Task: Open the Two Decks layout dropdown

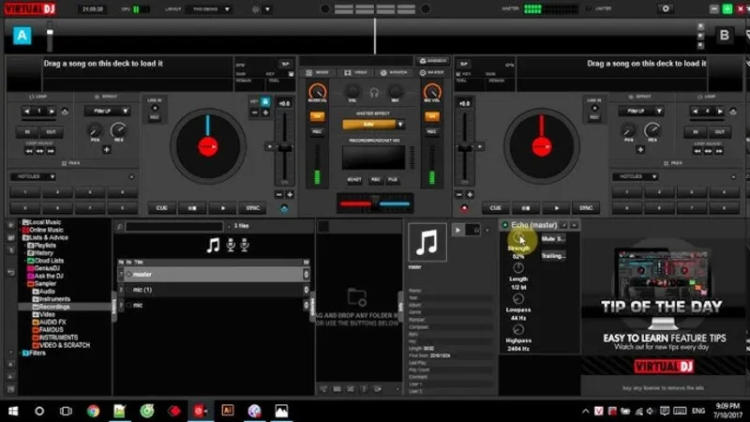Action: pyautogui.click(x=209, y=9)
